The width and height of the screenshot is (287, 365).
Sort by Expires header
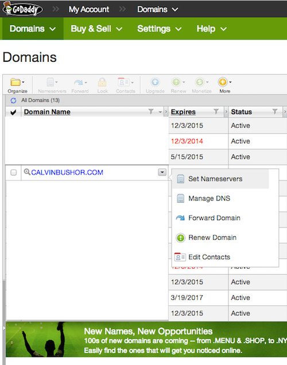[183, 112]
